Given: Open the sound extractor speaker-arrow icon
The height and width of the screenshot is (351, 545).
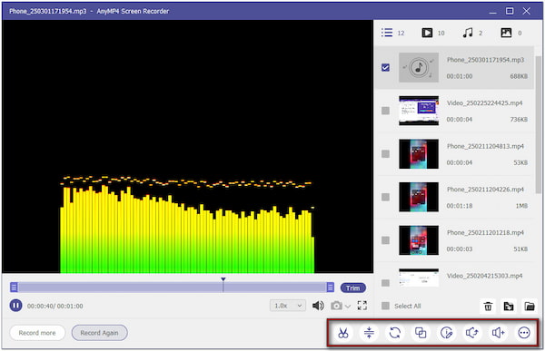Looking at the screenshot, I should (472, 333).
